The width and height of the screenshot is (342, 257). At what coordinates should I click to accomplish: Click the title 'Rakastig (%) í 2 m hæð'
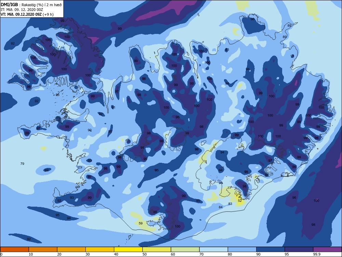pos(42,5)
